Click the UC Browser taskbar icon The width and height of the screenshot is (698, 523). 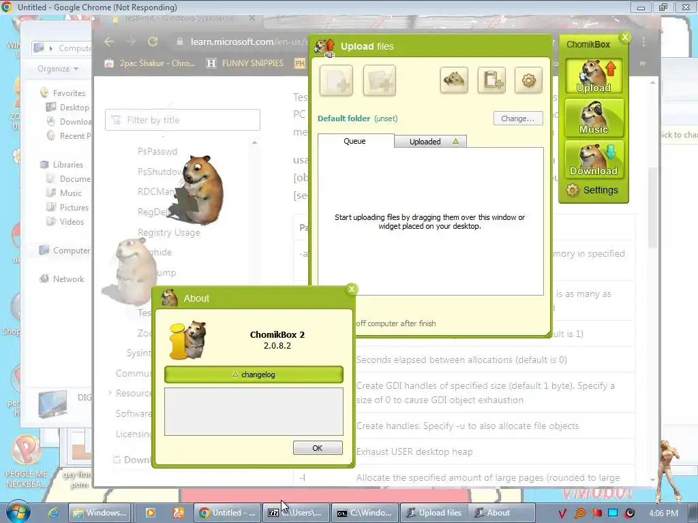point(179,513)
